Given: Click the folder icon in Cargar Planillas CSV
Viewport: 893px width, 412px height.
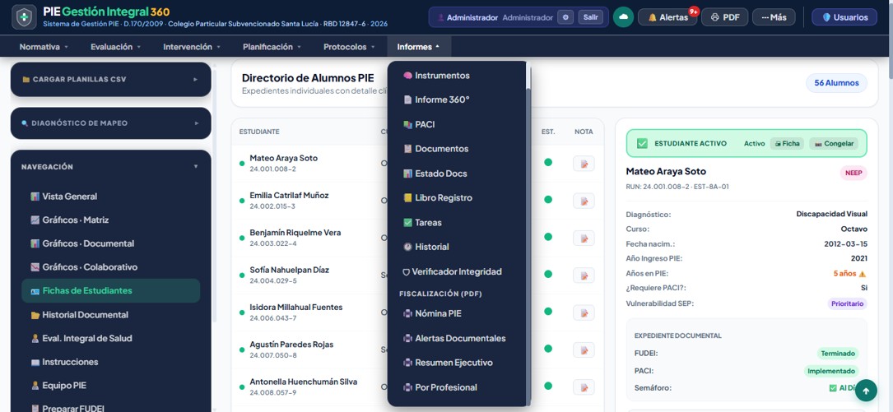Looking at the screenshot, I should click(x=26, y=80).
